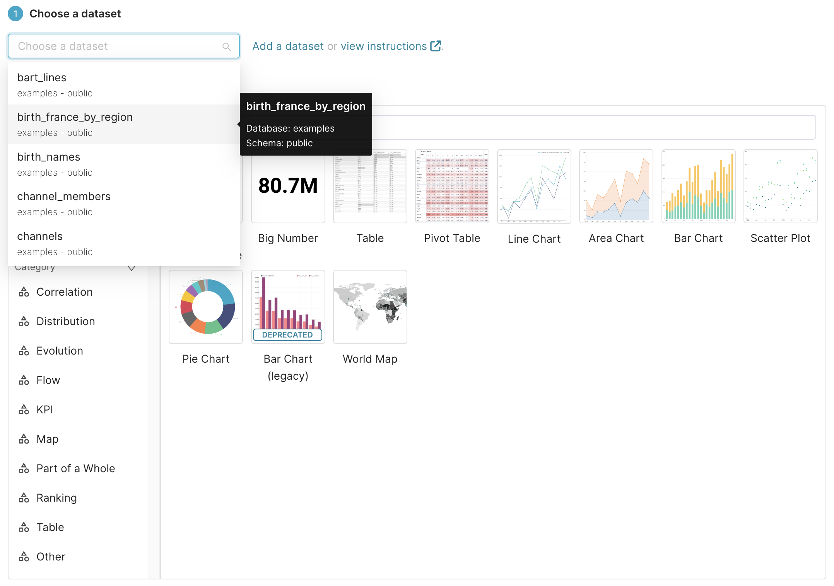This screenshot has width=834, height=586.
Task: Choose the Pie Chart visualization icon
Action: 206,307
